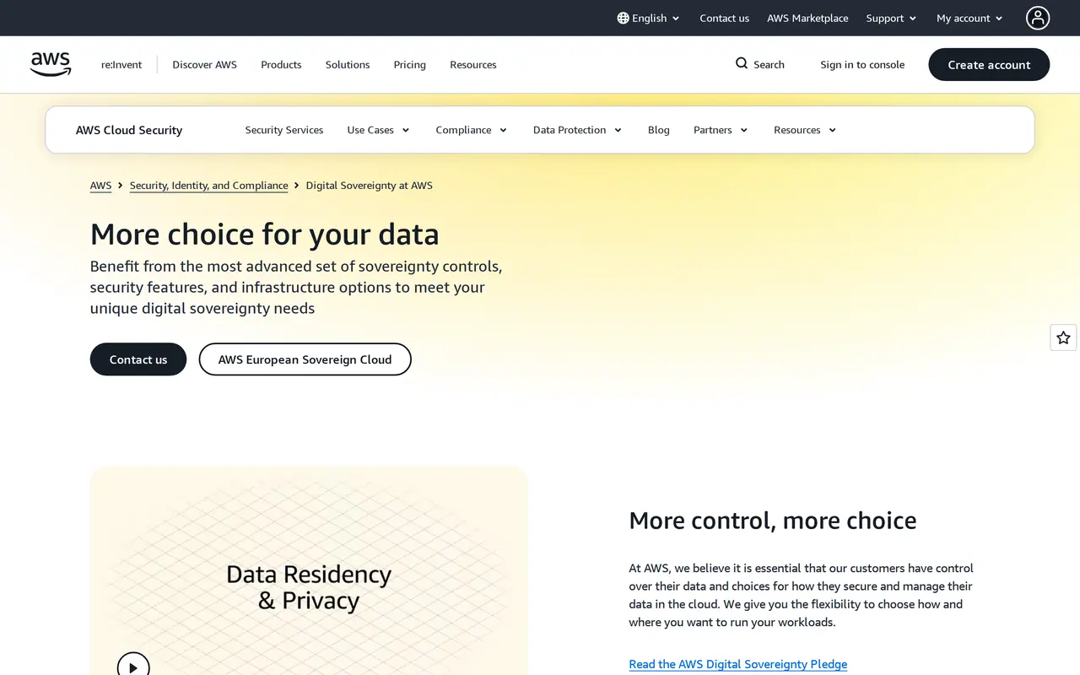Expand the security Resources dropdown
This screenshot has width=1080, height=675.
(x=806, y=130)
